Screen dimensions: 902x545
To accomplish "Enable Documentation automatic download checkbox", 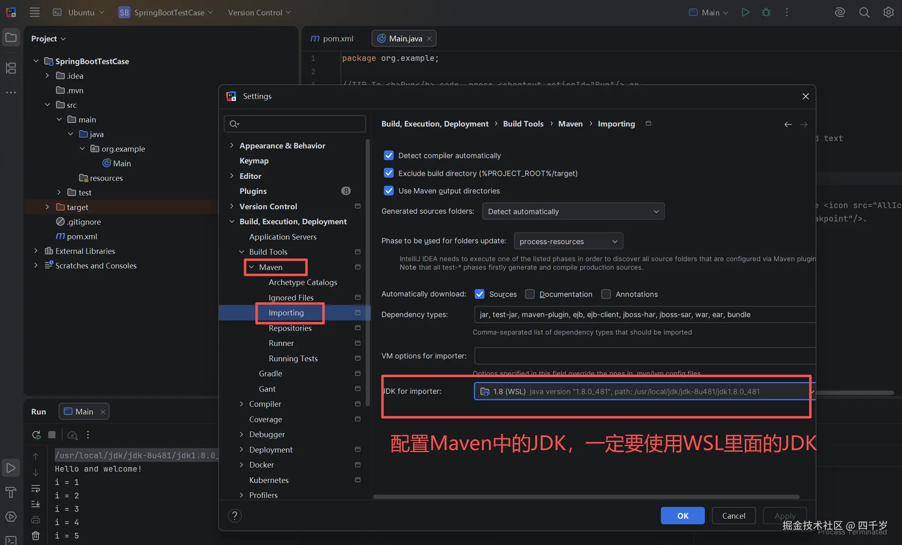I will click(529, 294).
